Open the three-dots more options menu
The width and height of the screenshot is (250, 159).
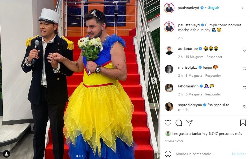tap(242, 8)
